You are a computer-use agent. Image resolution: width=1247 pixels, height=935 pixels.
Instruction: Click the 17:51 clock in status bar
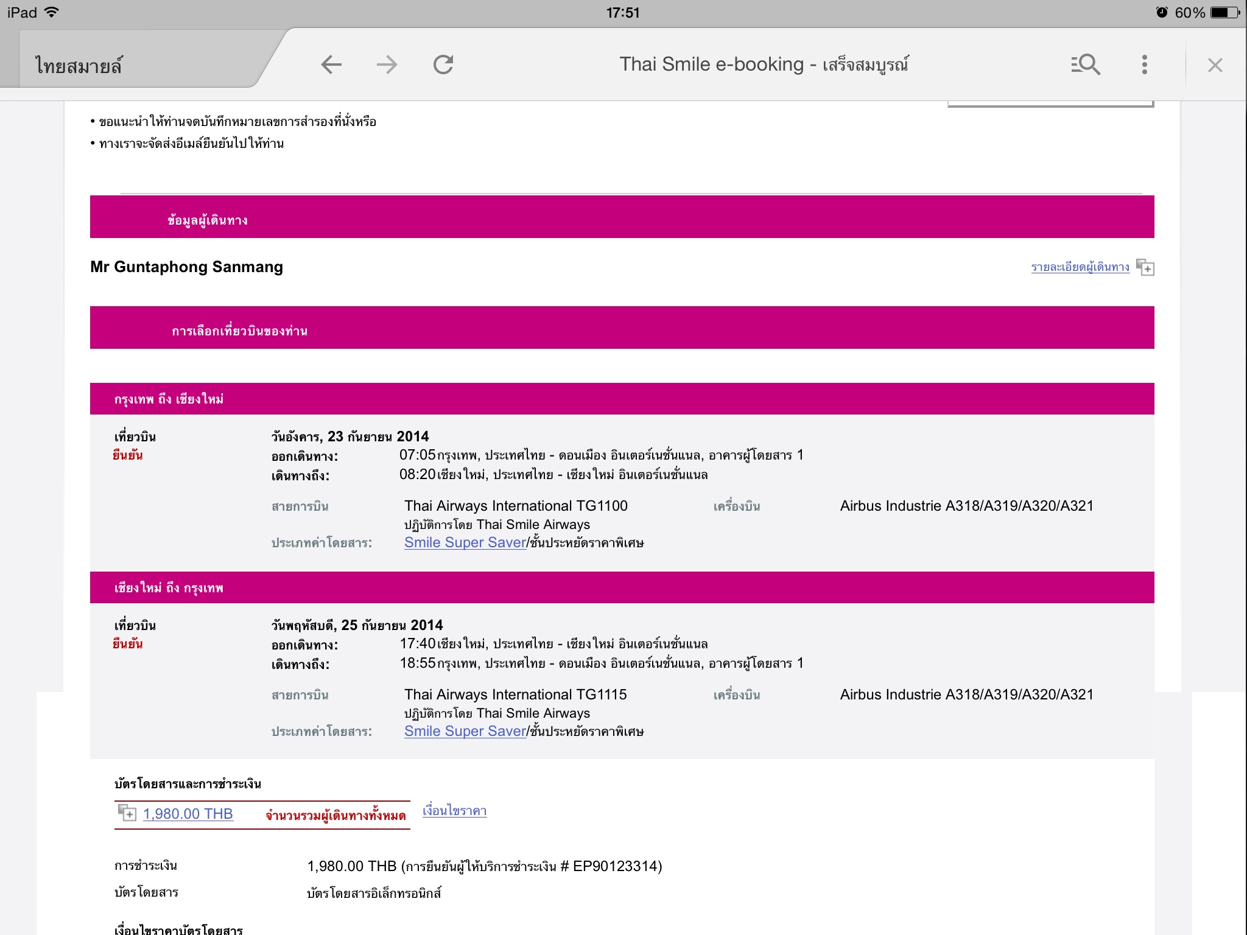(x=623, y=13)
